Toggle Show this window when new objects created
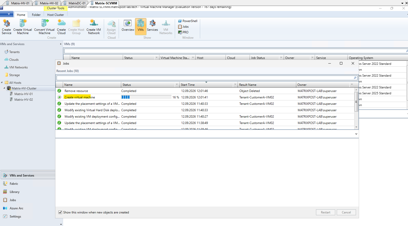408x226 pixels. [60, 212]
